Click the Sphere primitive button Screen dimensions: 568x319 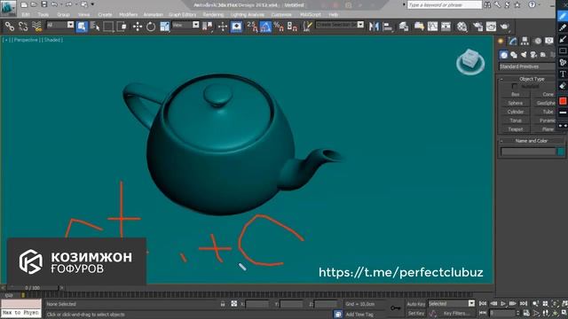click(515, 103)
